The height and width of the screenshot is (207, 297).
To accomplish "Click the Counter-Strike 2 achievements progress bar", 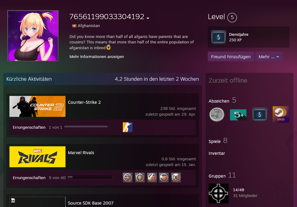I will [86, 127].
